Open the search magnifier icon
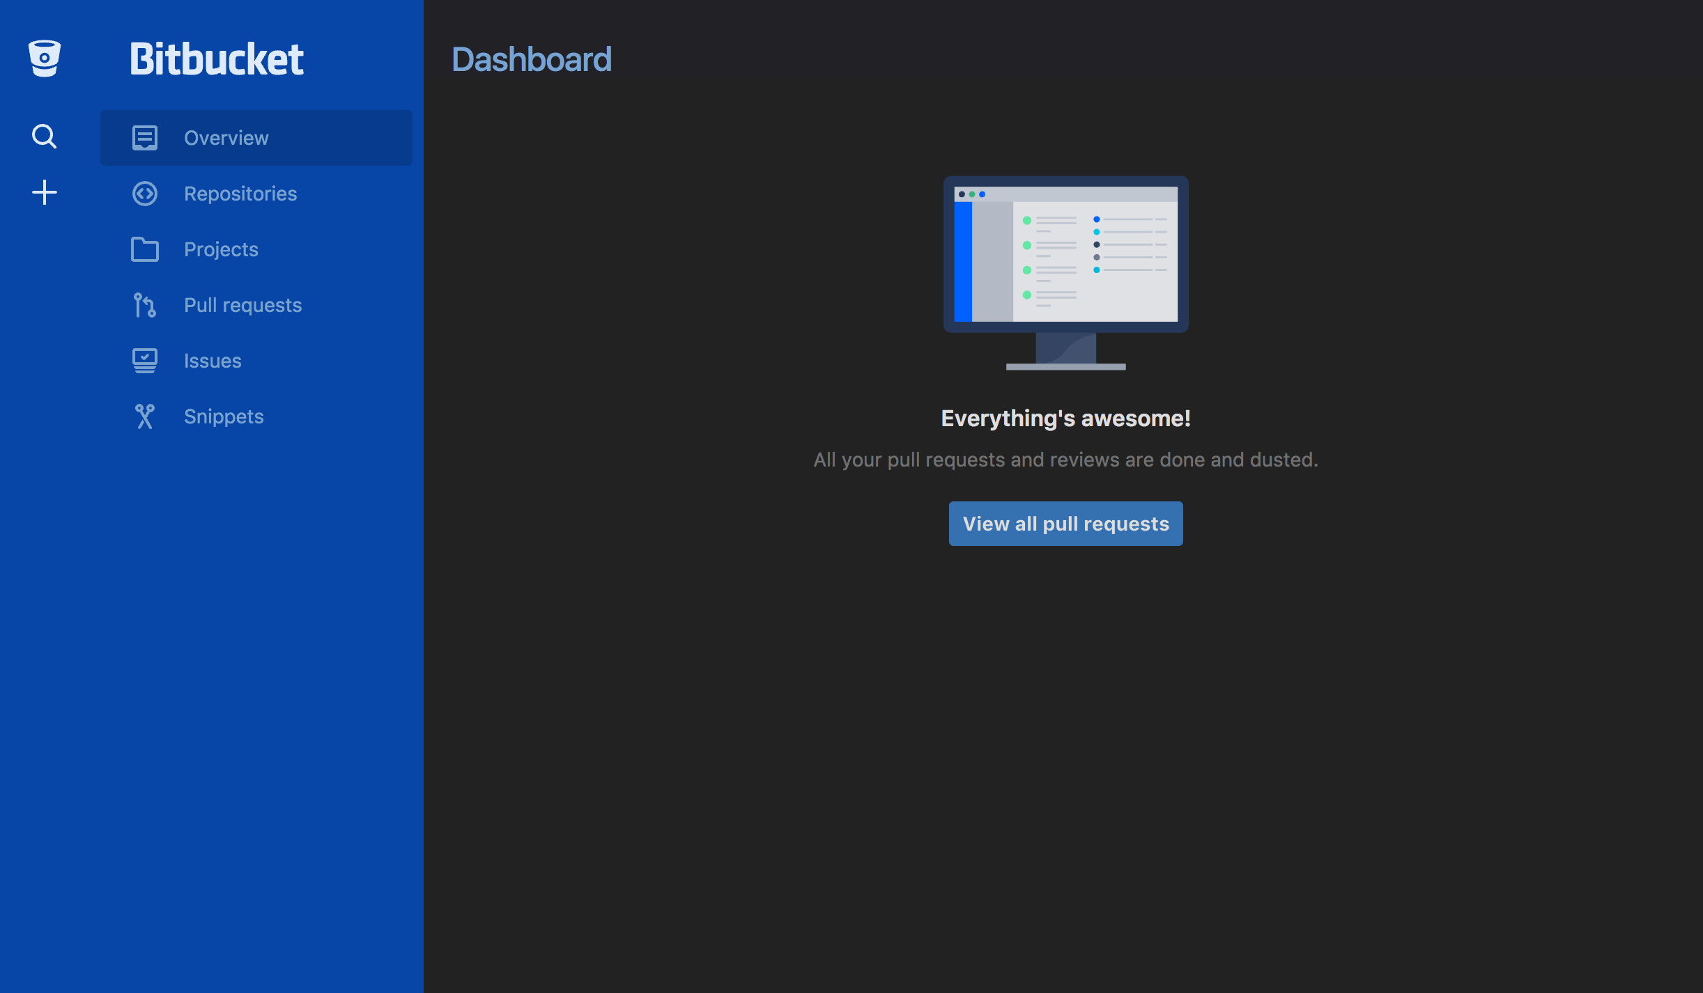Screen dimensions: 1703x993 point(44,136)
